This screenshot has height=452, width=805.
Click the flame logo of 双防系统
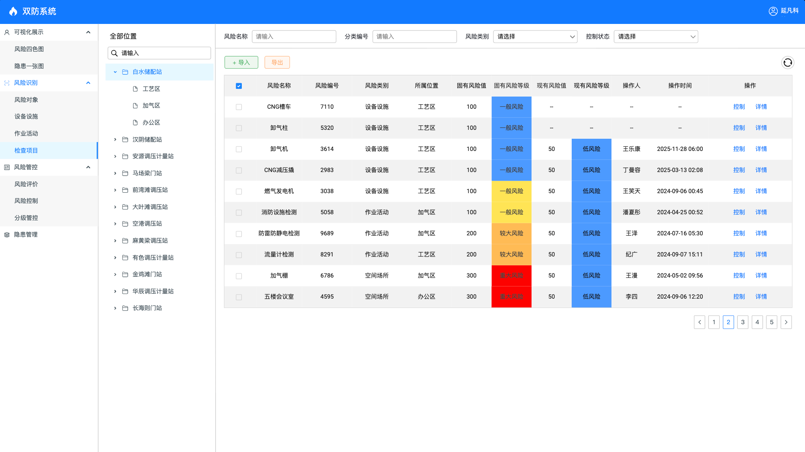point(13,11)
